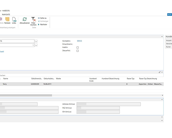This screenshot has width=172, height=138.
Task: Maximize the dog lines section icon
Action: (160, 72)
